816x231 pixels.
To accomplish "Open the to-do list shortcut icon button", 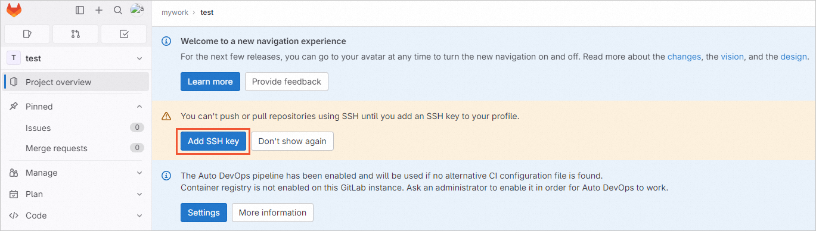I will (x=124, y=34).
